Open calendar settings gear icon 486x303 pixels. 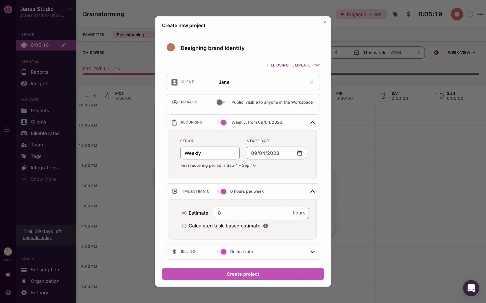[x=436, y=53]
